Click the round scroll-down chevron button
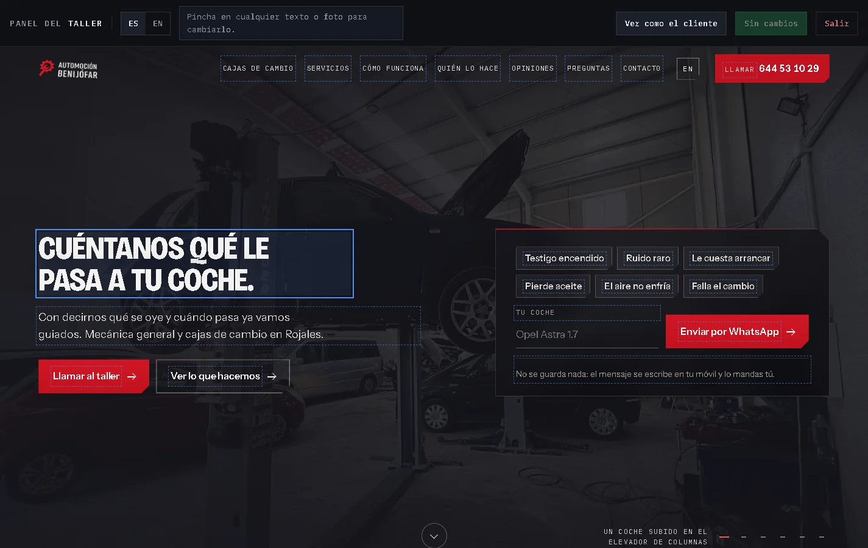 coord(434,536)
